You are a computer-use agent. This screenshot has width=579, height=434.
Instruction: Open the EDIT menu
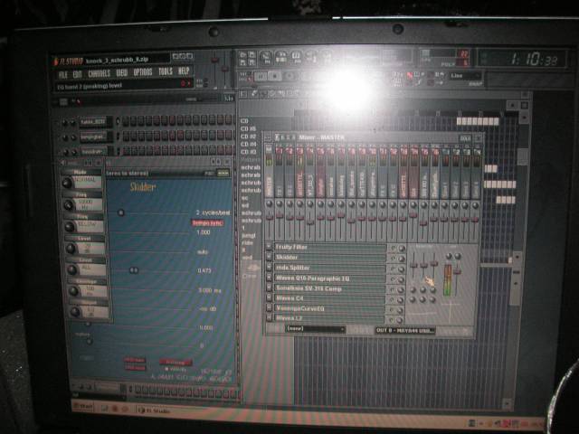click(77, 74)
